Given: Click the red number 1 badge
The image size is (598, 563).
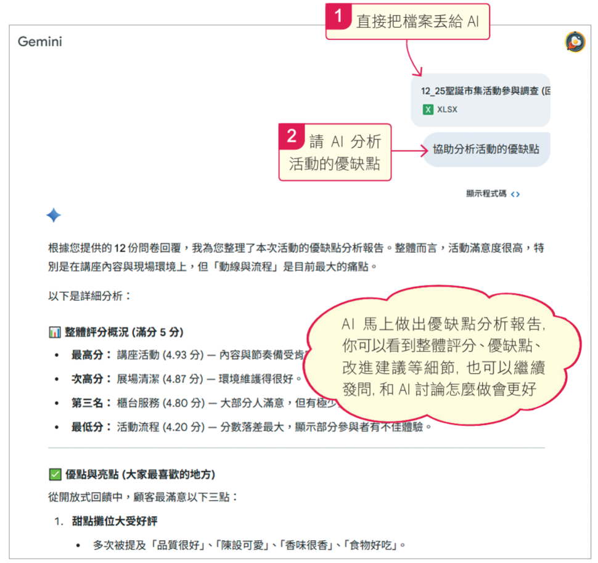Looking at the screenshot, I should point(339,17).
